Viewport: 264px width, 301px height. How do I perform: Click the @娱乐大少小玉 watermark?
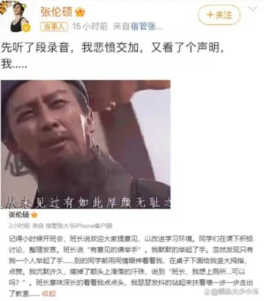pos(235,292)
